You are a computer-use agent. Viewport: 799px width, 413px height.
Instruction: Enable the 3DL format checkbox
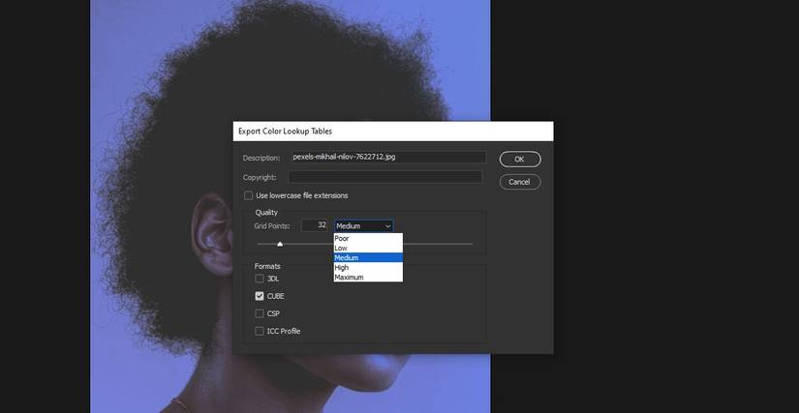[x=260, y=279]
